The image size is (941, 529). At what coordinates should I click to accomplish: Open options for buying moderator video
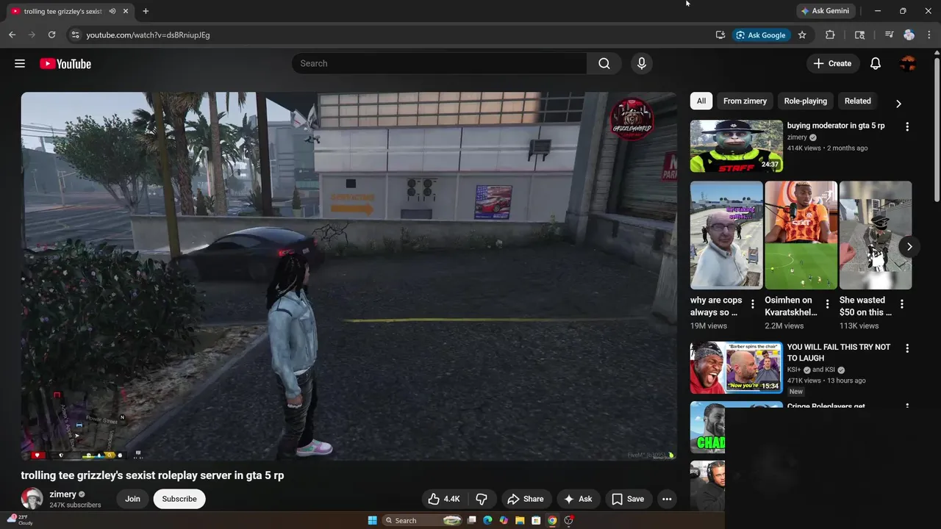[907, 126]
